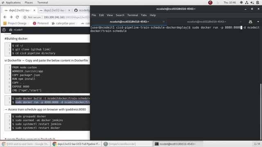
Task: Open the terminal Help menu
Action: (x=153, y=15)
